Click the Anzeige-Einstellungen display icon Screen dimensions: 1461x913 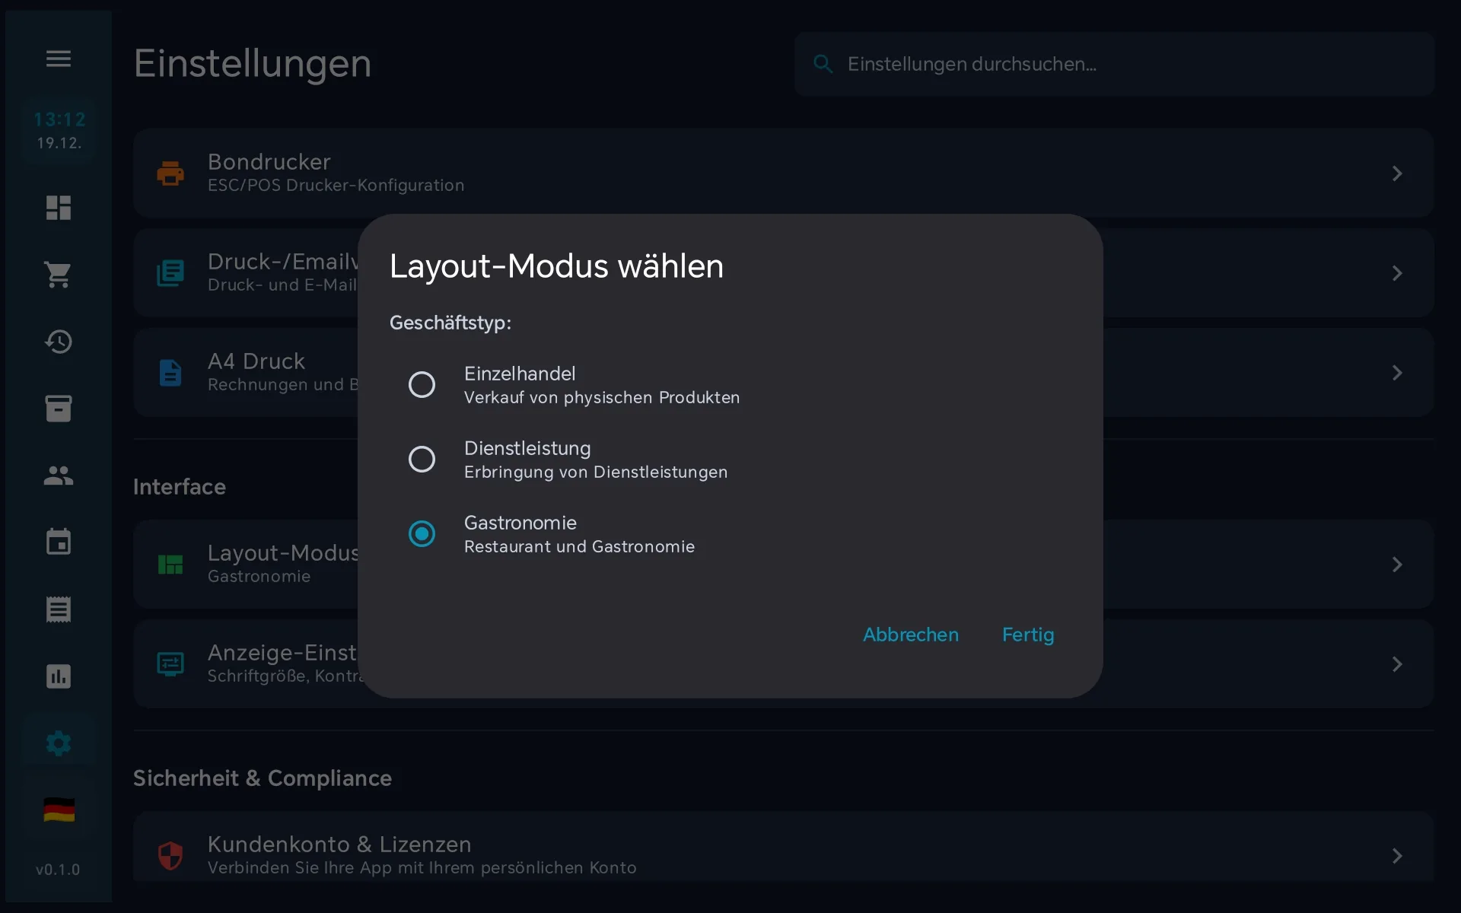pos(170,664)
